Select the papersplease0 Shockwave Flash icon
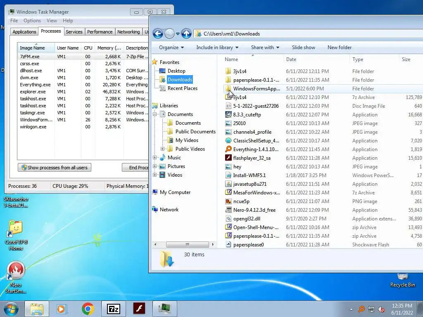Viewport: 423px width, 317px height. pos(228,244)
